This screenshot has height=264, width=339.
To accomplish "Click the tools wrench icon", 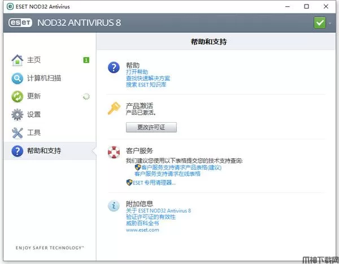I will tap(18, 132).
